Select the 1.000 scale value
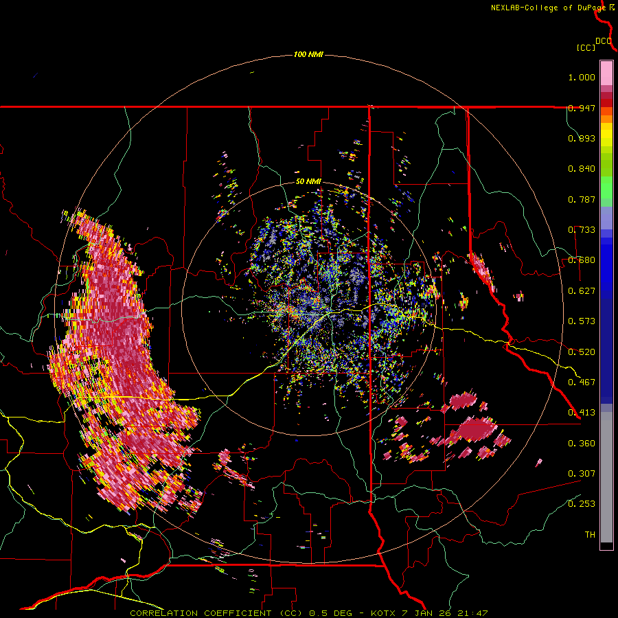Screen dimensions: 618x618 (x=582, y=77)
